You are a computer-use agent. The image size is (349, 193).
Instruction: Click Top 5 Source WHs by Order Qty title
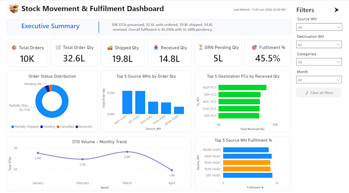point(146,76)
